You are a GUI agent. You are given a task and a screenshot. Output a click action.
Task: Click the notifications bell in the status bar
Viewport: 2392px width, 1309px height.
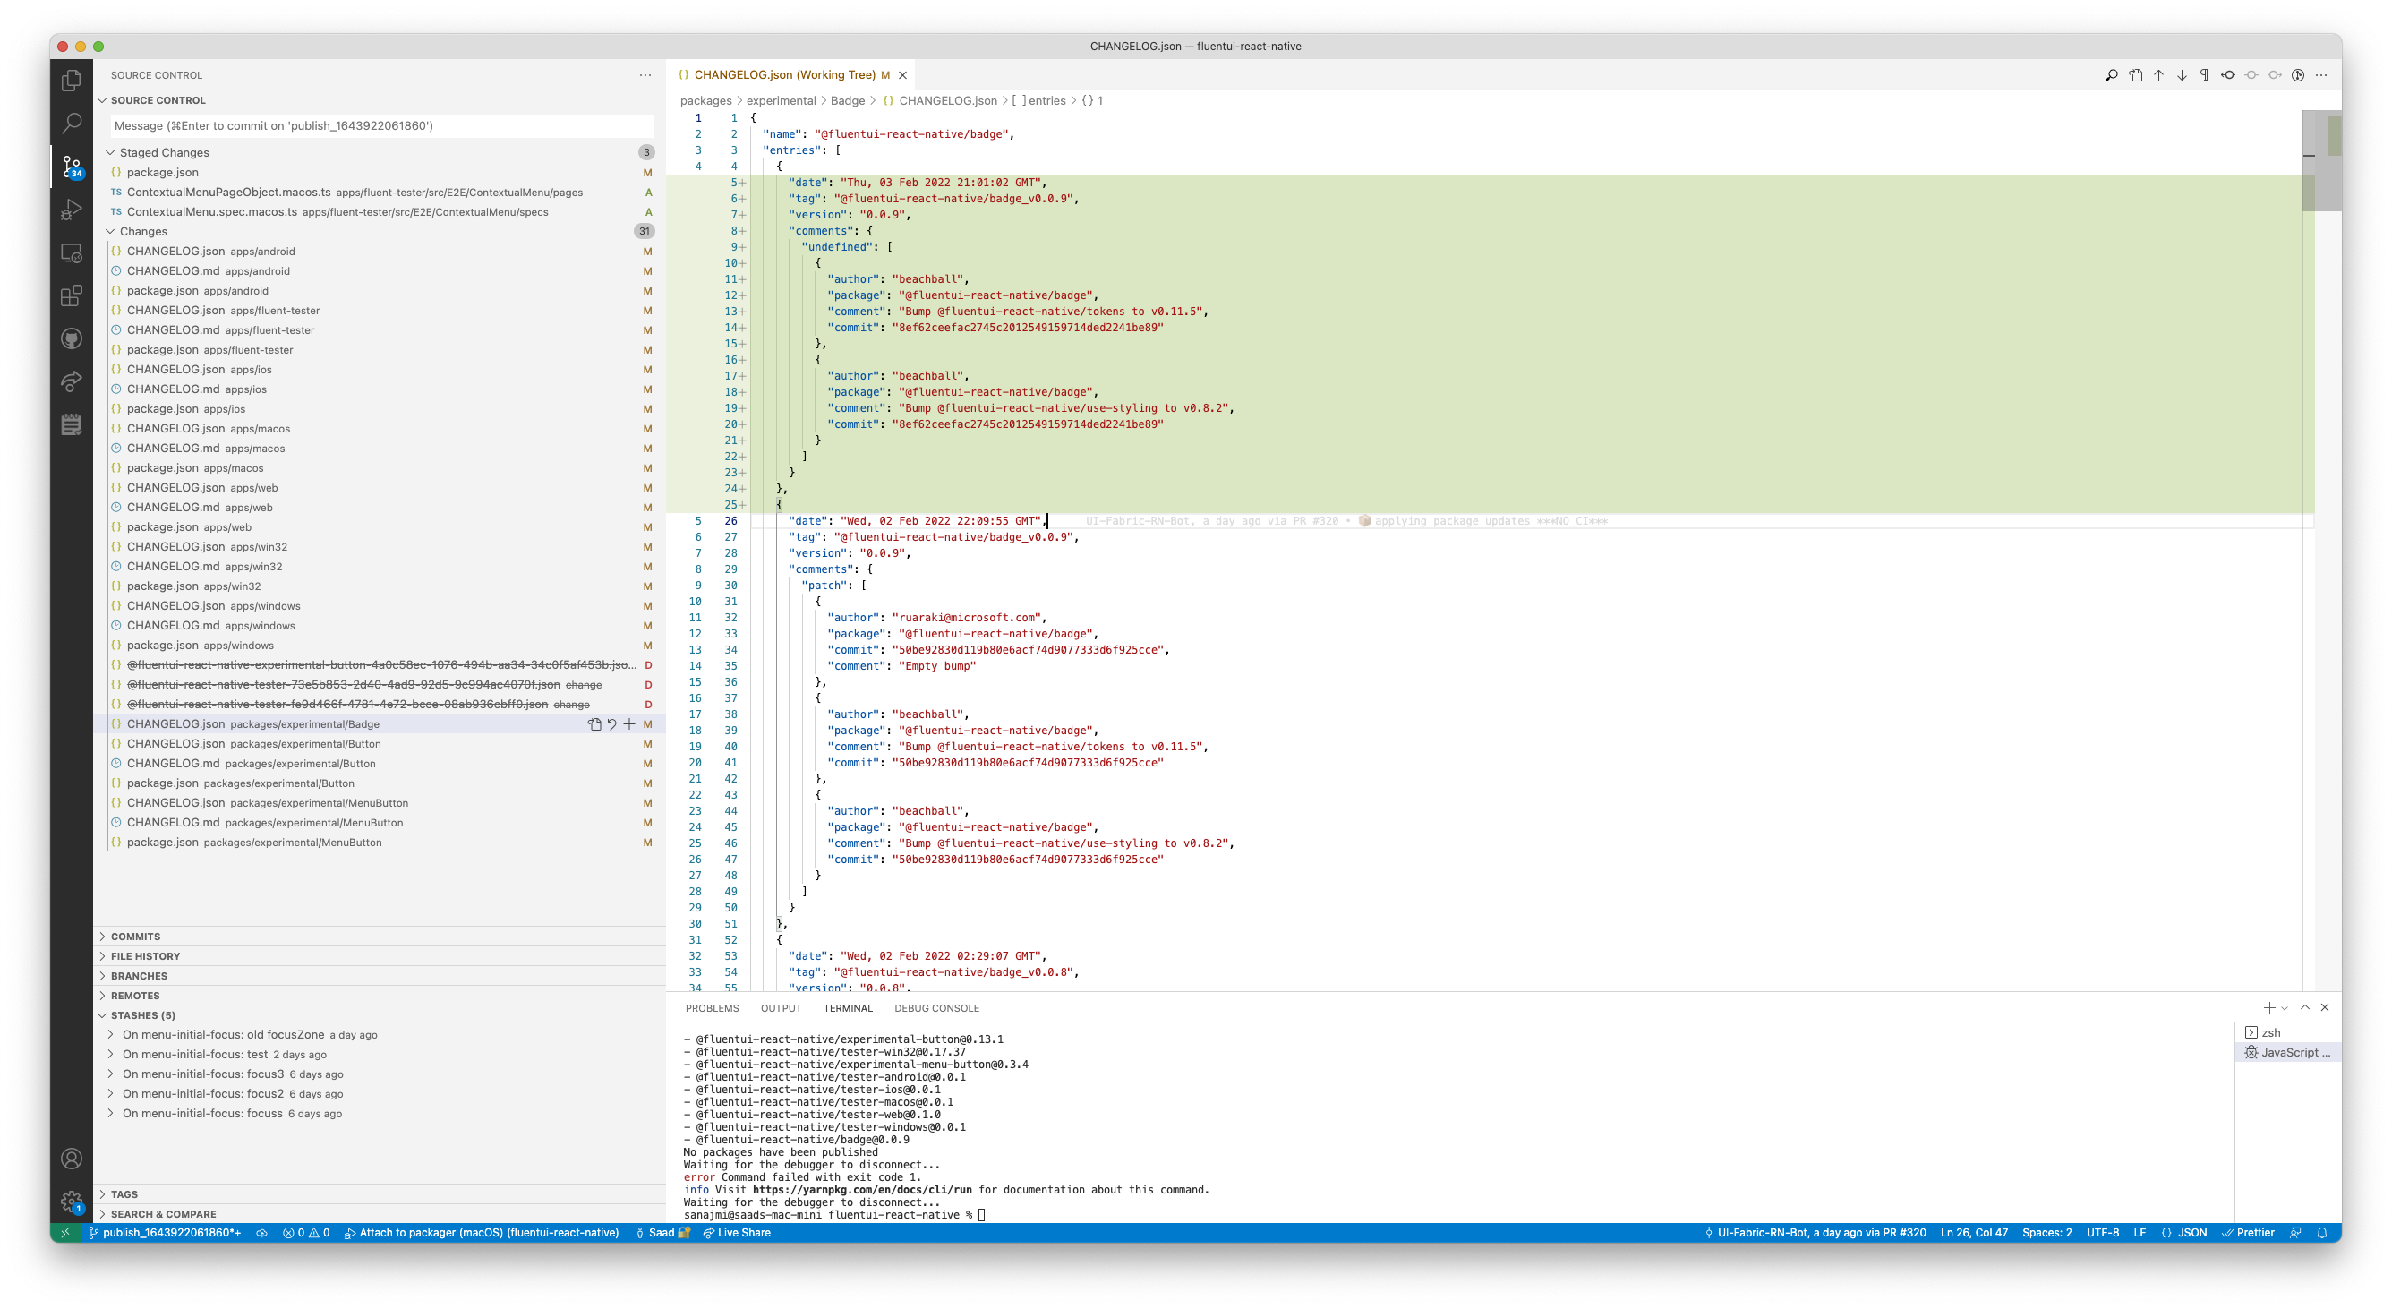pyautogui.click(x=2323, y=1233)
